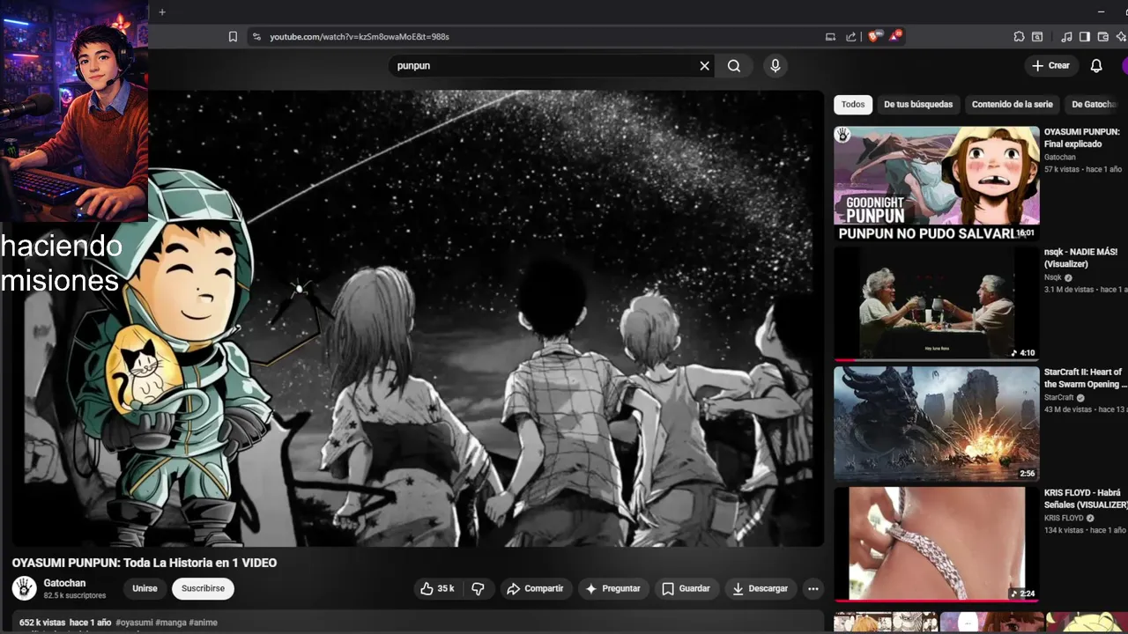Like the video with 35 k thumbs-up
The height and width of the screenshot is (634, 1128).
tap(437, 588)
